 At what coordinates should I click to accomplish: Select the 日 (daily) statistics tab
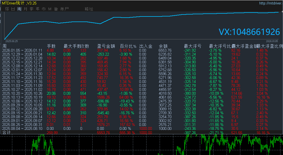tap(13, 9)
